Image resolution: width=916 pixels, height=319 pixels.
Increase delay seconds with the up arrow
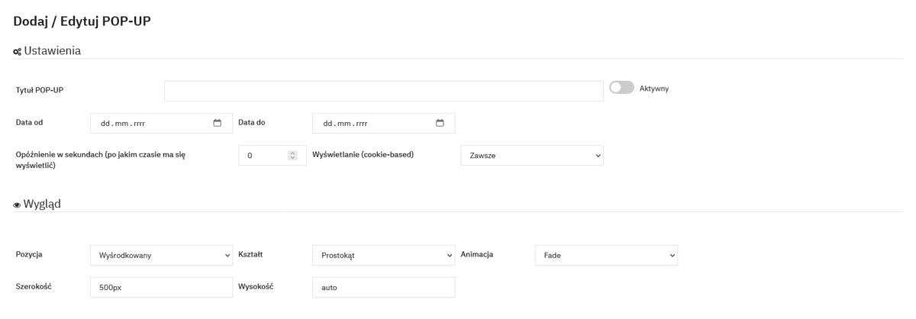[292, 153]
